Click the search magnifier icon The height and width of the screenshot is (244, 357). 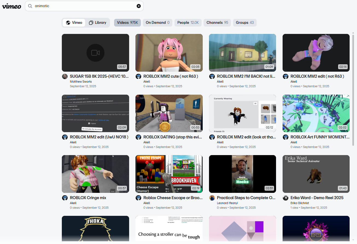click(x=30, y=6)
